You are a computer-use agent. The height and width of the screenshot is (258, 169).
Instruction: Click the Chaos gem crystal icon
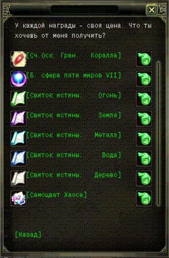(x=19, y=198)
